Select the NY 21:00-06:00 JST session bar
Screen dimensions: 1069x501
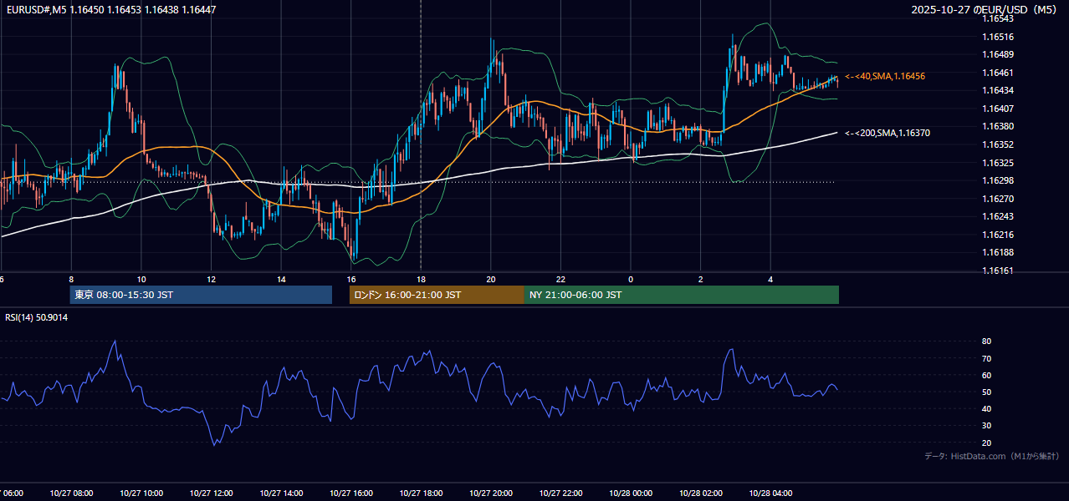(x=682, y=295)
